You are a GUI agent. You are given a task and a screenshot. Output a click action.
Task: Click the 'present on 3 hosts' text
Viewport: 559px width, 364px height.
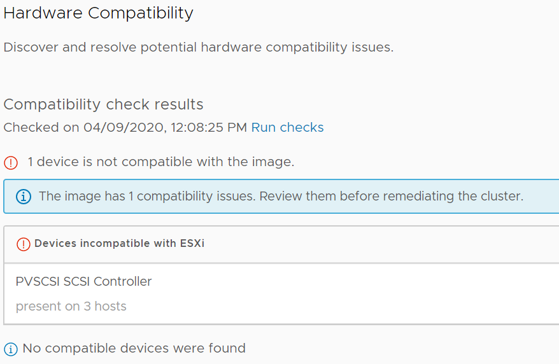pyautogui.click(x=71, y=306)
